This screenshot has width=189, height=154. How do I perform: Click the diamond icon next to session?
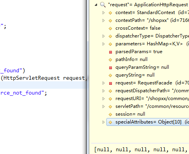click(x=110, y=115)
